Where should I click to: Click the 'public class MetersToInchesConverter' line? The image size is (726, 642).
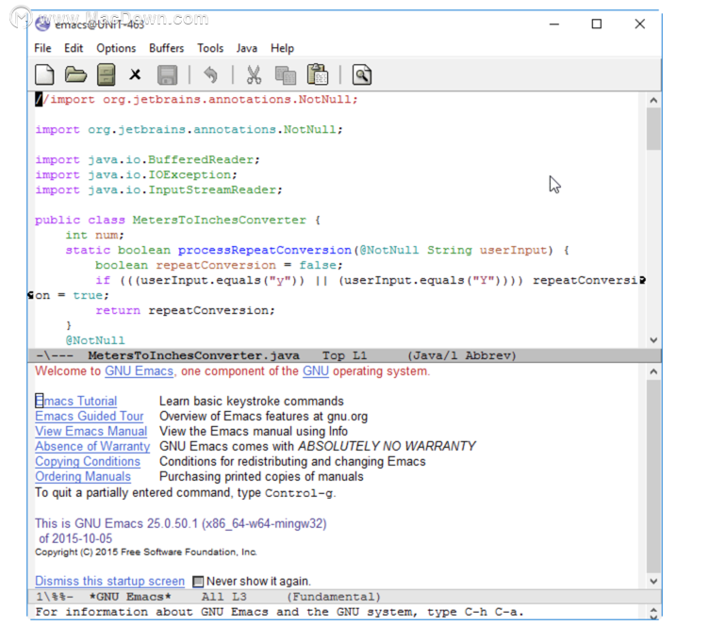(177, 220)
